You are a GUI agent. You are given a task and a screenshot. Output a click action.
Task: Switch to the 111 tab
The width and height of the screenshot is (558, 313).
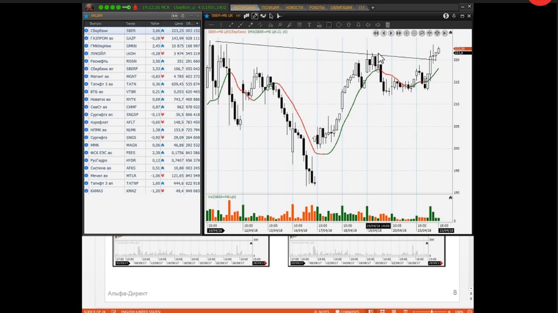[361, 7]
